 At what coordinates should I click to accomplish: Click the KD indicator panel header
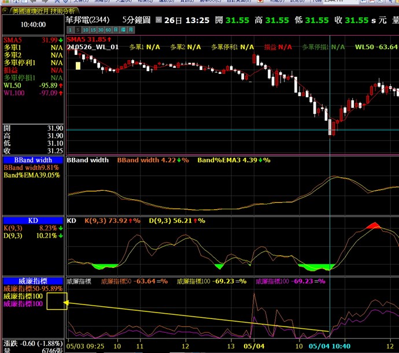pos(33,221)
